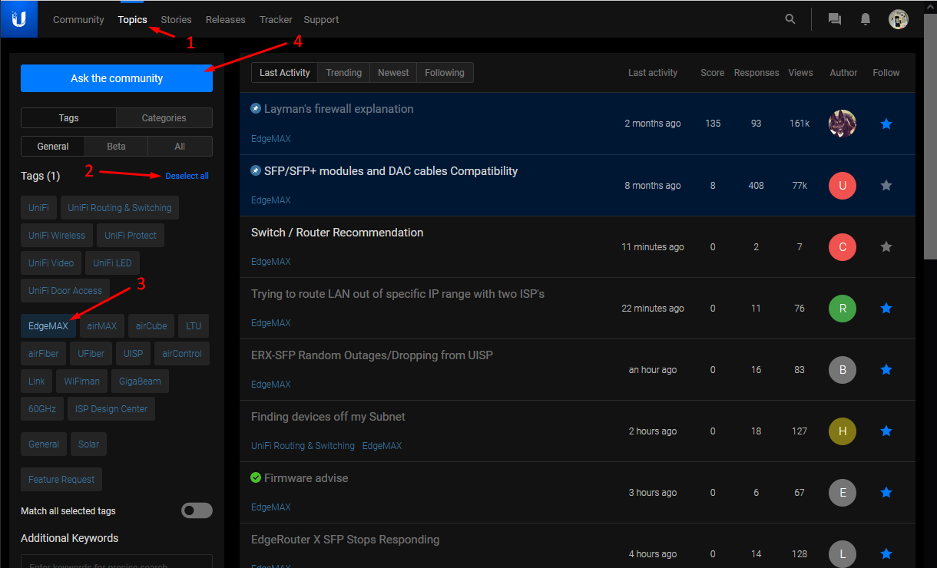This screenshot has height=568, width=937.
Task: Open author C avatar on Switch / Router Recommendation
Action: 843,246
